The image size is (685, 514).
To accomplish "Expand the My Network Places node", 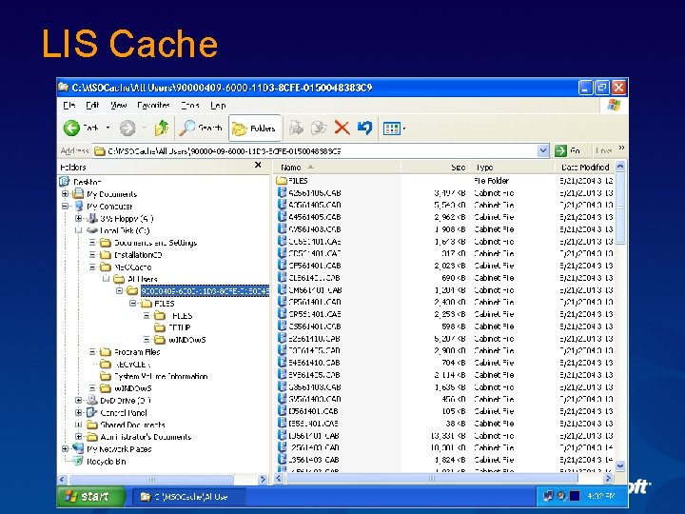I will [x=65, y=448].
